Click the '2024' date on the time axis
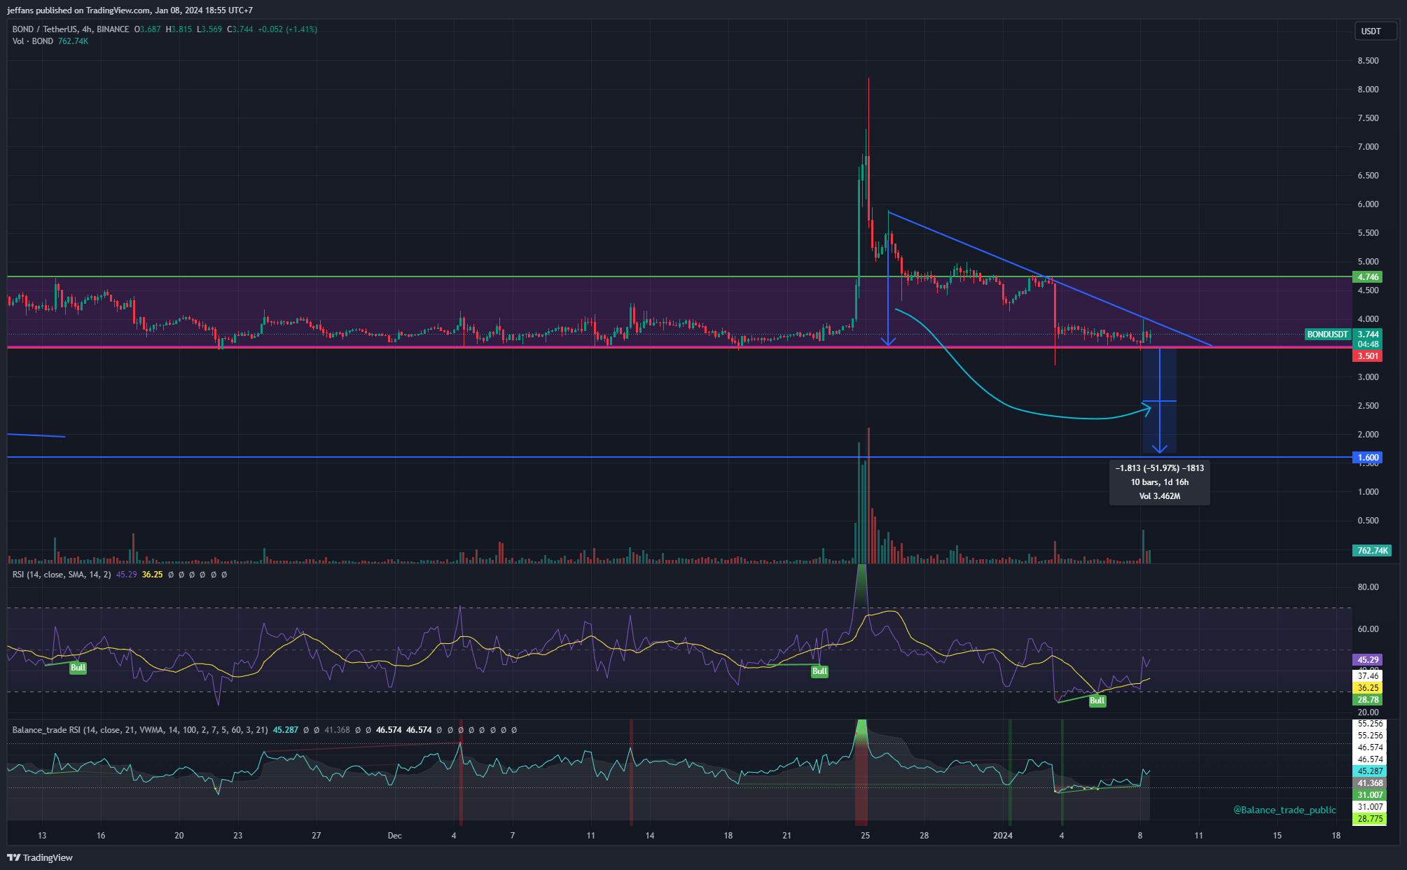The image size is (1407, 870). [1003, 836]
